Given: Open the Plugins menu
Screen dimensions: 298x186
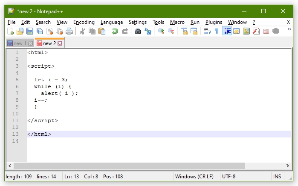Looking at the screenshot, I should pyautogui.click(x=214, y=22).
